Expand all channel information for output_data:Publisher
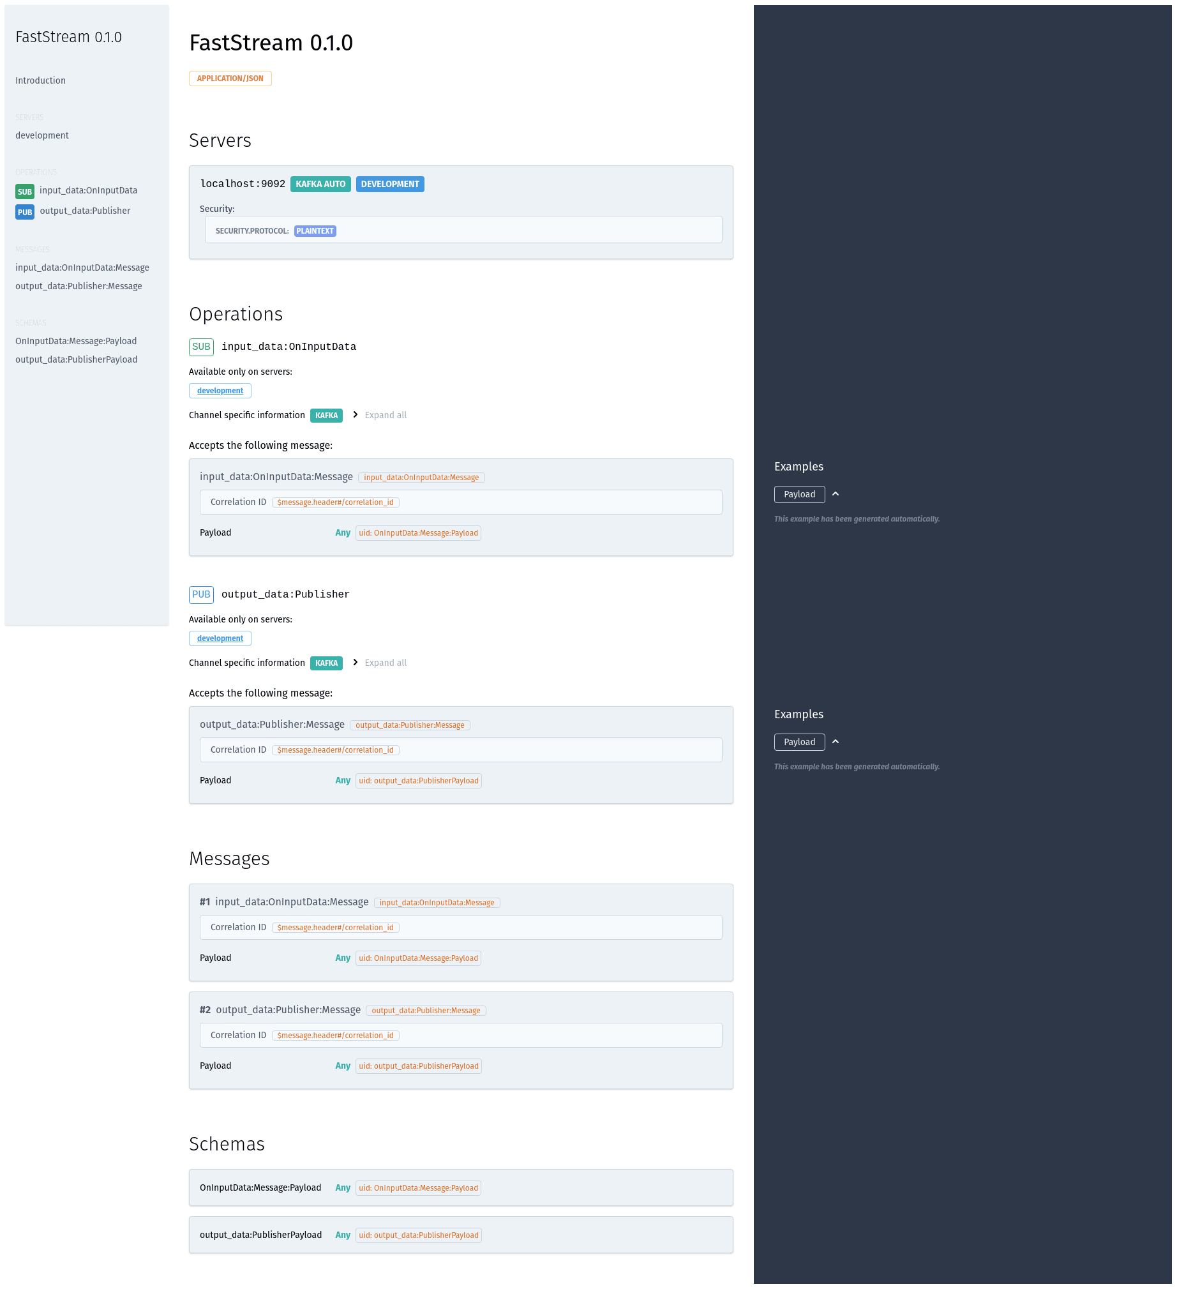This screenshot has width=1177, height=1289. 385,663
